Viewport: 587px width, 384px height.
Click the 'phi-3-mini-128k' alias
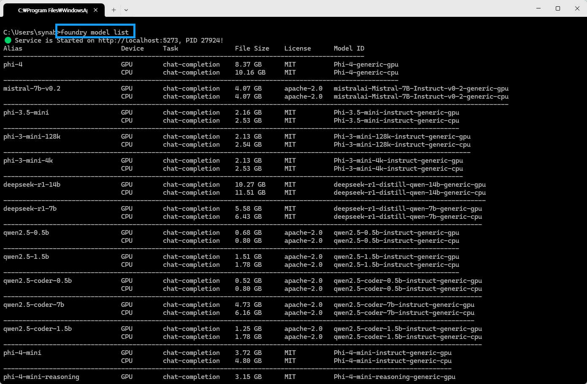(32, 137)
